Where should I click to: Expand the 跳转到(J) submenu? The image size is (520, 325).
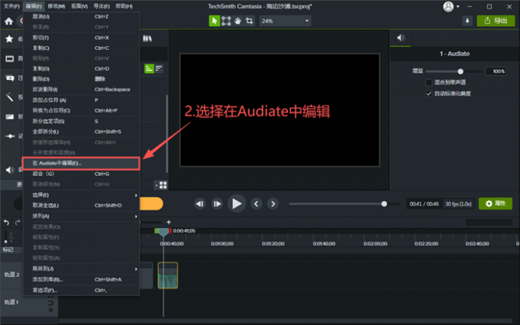81,268
